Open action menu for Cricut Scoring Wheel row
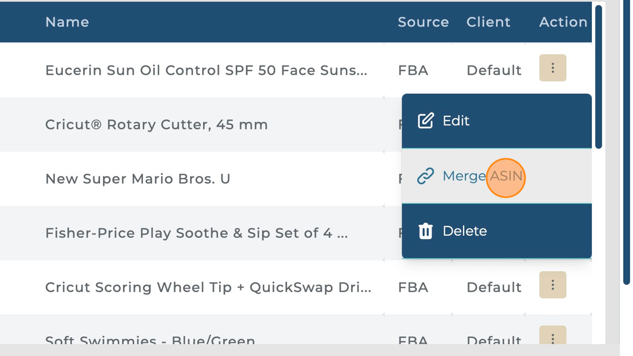 point(552,285)
